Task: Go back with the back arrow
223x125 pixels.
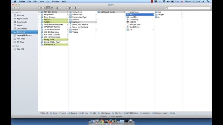Action: click(x=14, y=8)
